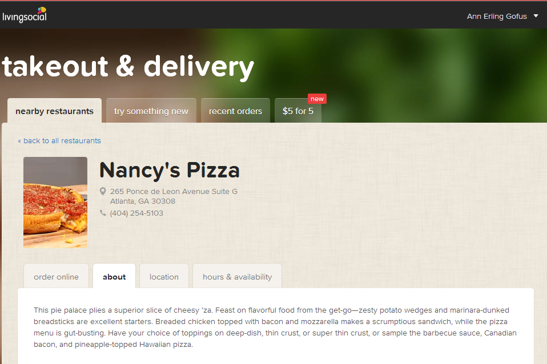Viewport: 547px width, 364px height.
Task: Switch to the order online tab
Action: [56, 277]
